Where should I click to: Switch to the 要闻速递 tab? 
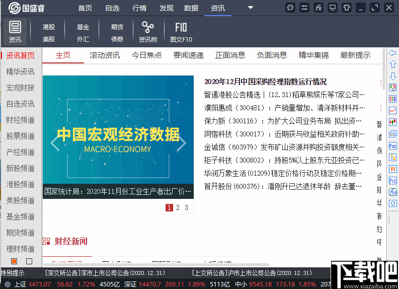coord(188,55)
